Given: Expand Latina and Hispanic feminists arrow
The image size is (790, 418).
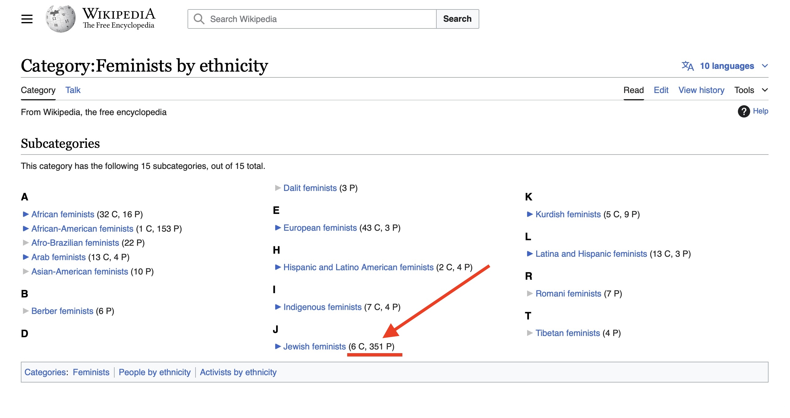Looking at the screenshot, I should coord(530,254).
